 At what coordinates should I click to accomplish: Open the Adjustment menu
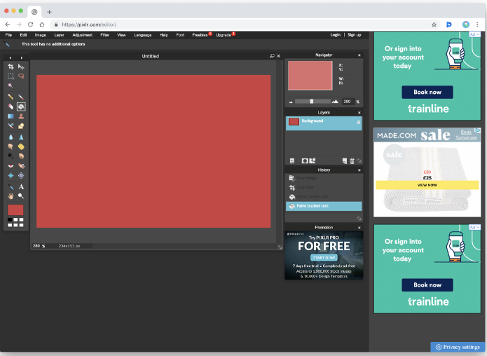82,34
